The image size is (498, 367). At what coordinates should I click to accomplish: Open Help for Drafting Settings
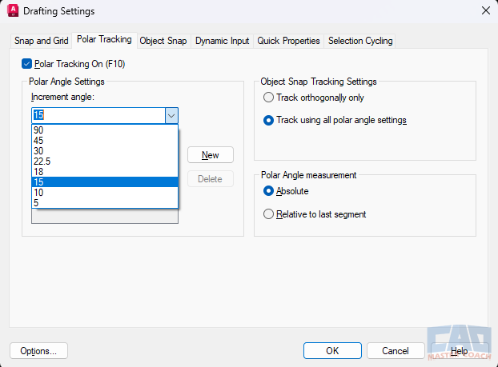coord(459,351)
